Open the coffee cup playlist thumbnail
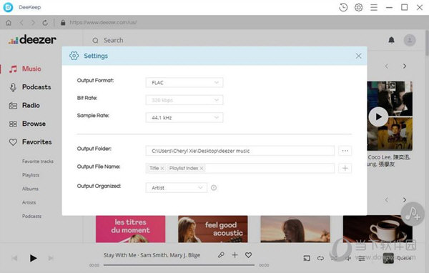 coord(378,229)
